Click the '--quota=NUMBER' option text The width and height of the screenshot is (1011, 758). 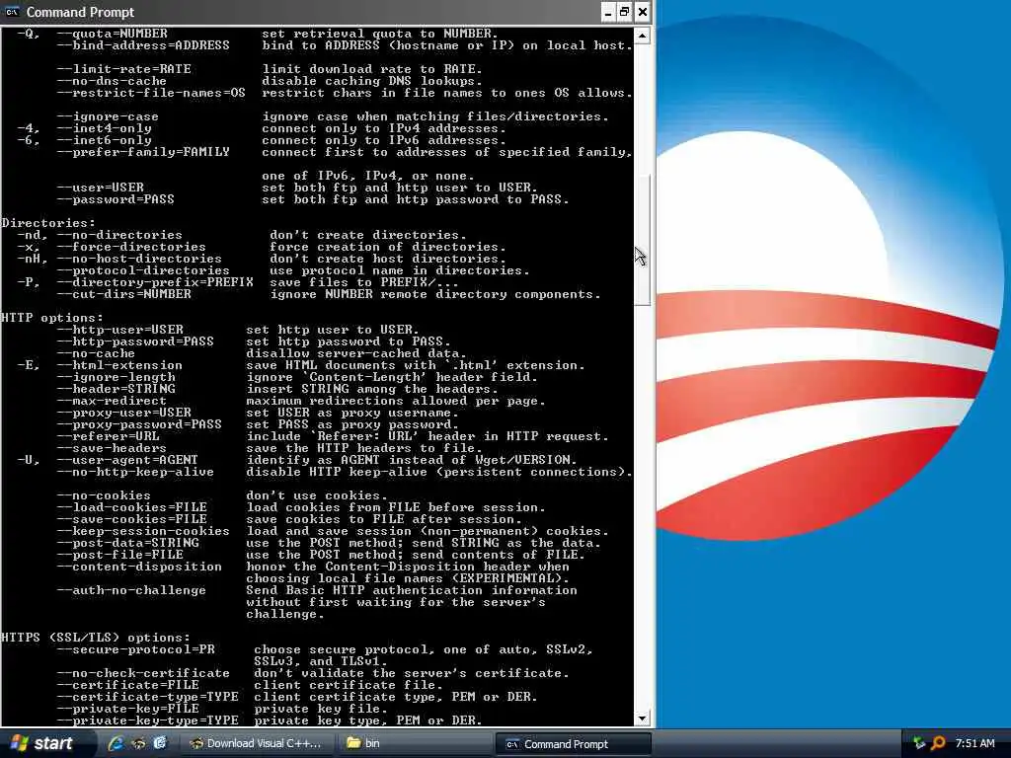pyautogui.click(x=112, y=34)
